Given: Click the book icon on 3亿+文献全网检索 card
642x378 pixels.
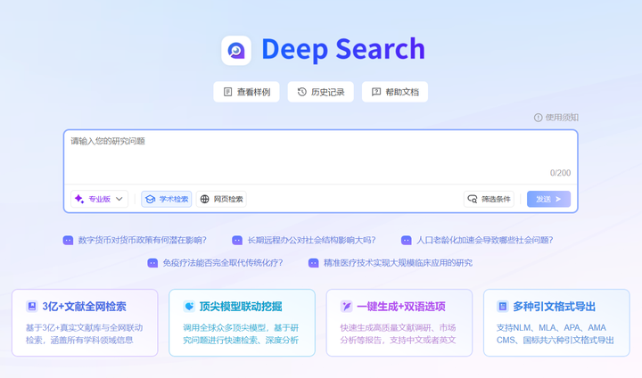Looking at the screenshot, I should 31,307.
